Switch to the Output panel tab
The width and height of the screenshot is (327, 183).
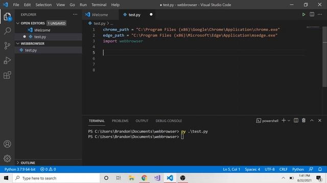[142, 121]
